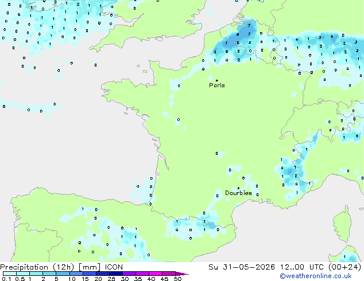This screenshot has height=281, width=364.
Task: Pick the 5–10 mm legend swatch
Action: click(63, 274)
